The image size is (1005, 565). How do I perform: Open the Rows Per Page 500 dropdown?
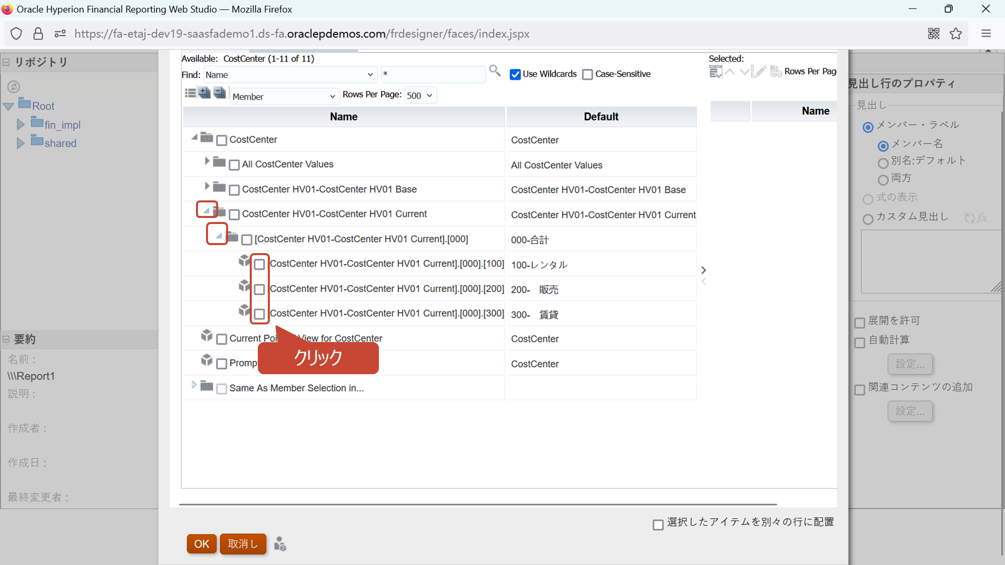[420, 95]
